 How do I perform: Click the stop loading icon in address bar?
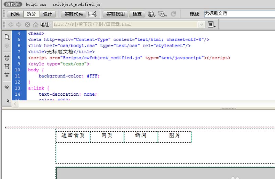[27, 25]
